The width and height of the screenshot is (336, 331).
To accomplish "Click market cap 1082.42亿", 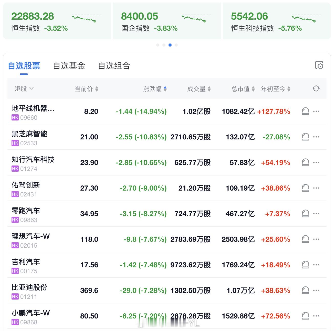I will tap(238, 112).
